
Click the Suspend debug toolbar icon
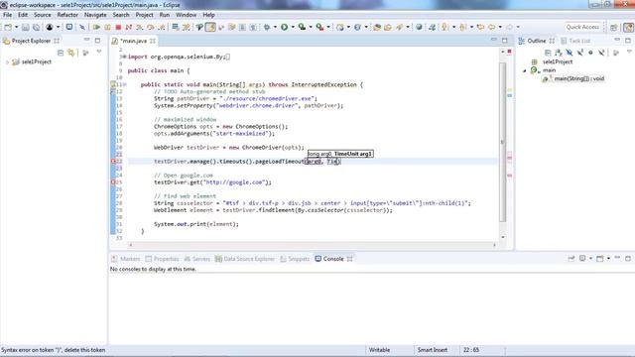click(107, 27)
